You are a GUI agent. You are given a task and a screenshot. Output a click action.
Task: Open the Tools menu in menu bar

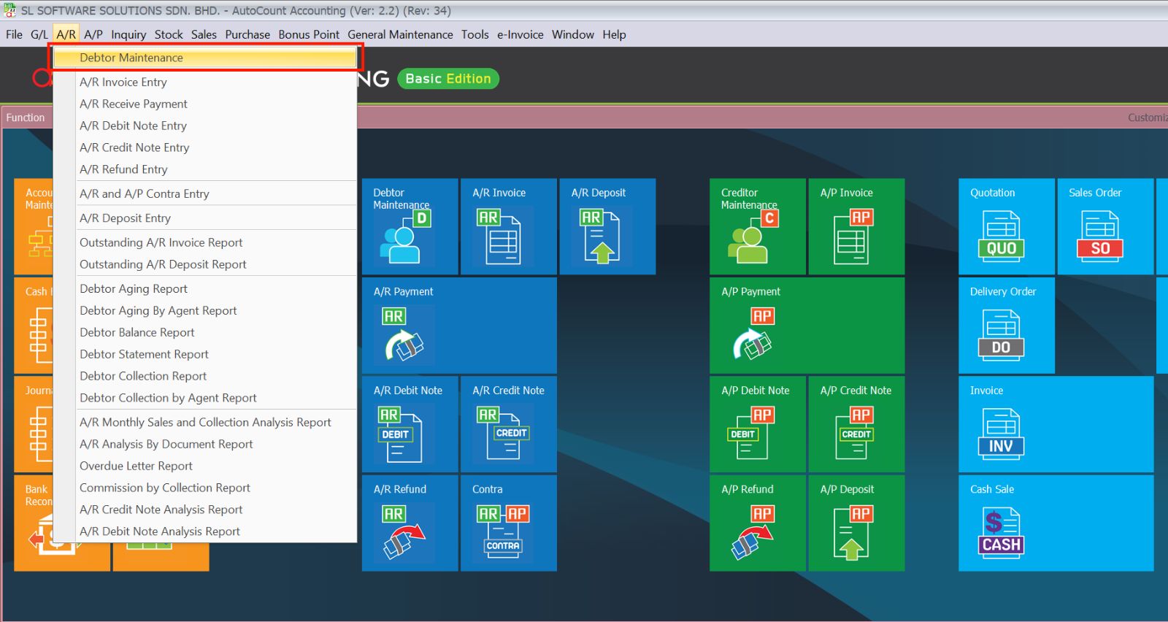click(474, 34)
